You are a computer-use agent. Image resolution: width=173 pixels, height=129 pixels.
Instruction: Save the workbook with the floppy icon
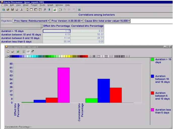click(x=12, y=10)
